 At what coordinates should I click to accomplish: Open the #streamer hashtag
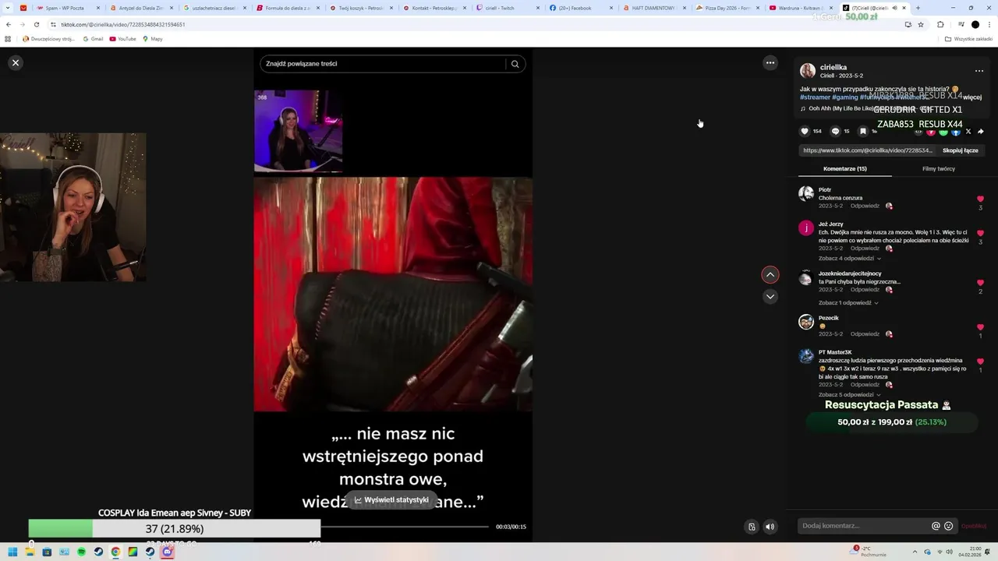815,97
